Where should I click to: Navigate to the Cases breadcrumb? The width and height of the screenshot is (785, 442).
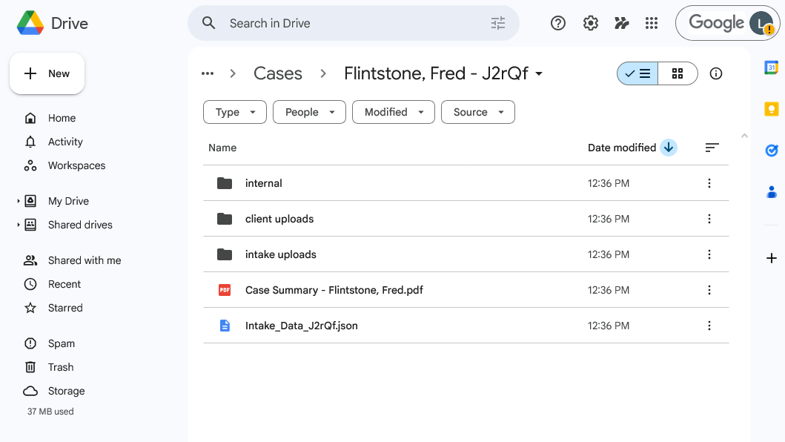click(278, 73)
